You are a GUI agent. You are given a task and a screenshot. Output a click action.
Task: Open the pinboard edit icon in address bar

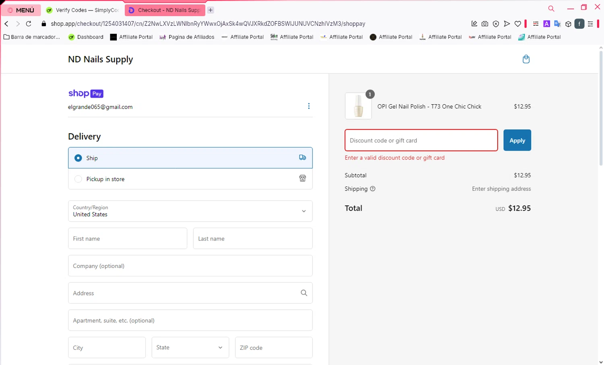pyautogui.click(x=474, y=24)
